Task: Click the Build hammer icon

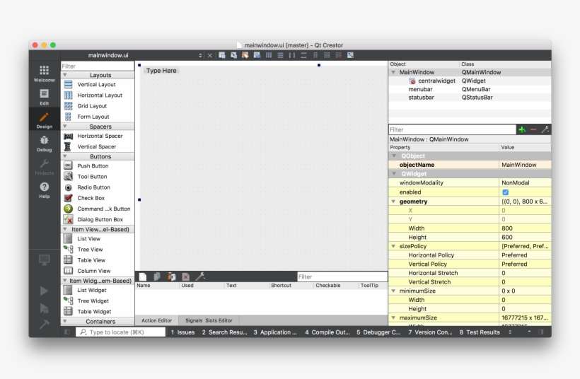Action: (44, 325)
